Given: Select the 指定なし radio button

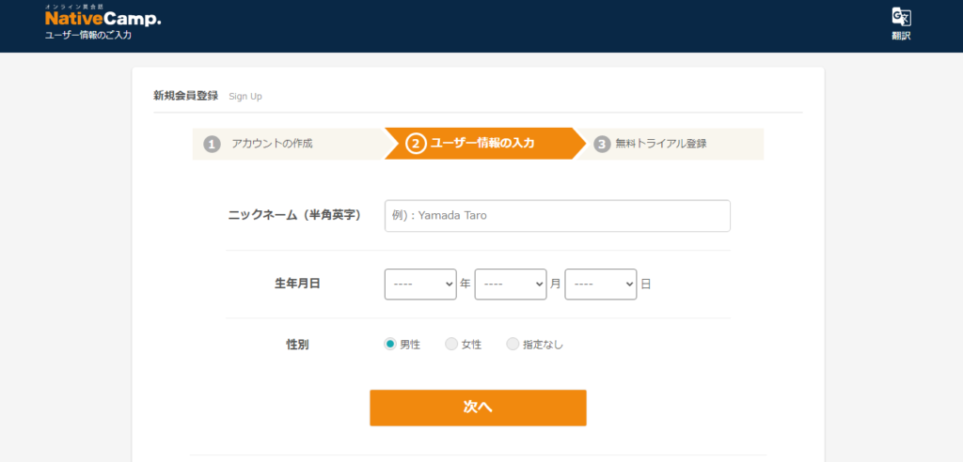Looking at the screenshot, I should point(513,345).
